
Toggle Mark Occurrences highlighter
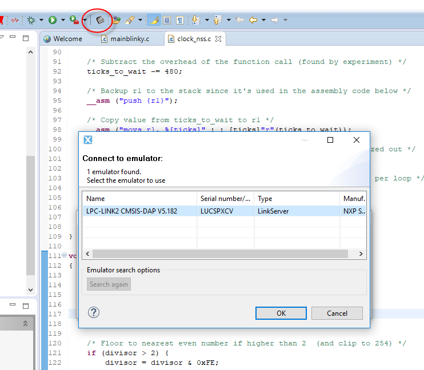pyautogui.click(x=154, y=20)
